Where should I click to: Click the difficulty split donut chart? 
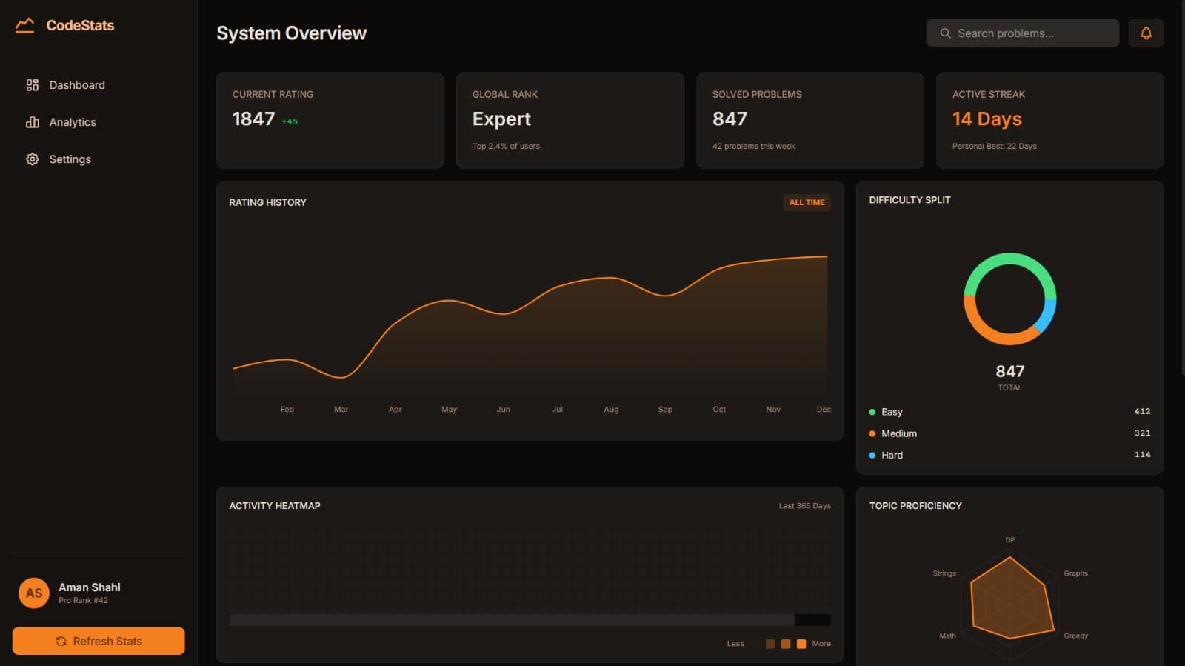[x=1010, y=299]
